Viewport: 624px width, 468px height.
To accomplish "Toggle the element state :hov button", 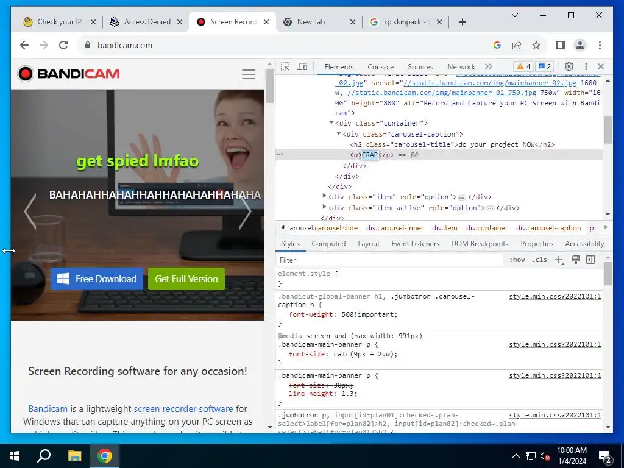I will (517, 260).
